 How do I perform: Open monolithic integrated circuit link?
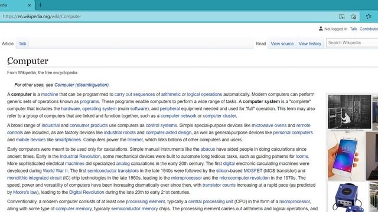tap(34, 178)
